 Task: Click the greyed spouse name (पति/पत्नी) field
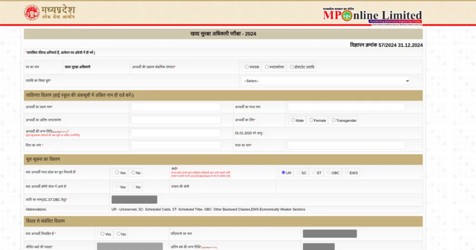[x=330, y=234]
